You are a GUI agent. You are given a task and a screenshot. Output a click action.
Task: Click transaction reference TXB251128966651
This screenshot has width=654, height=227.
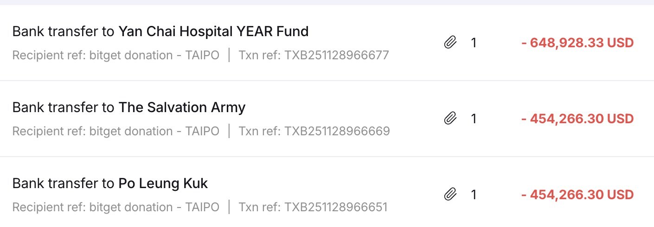(x=313, y=207)
